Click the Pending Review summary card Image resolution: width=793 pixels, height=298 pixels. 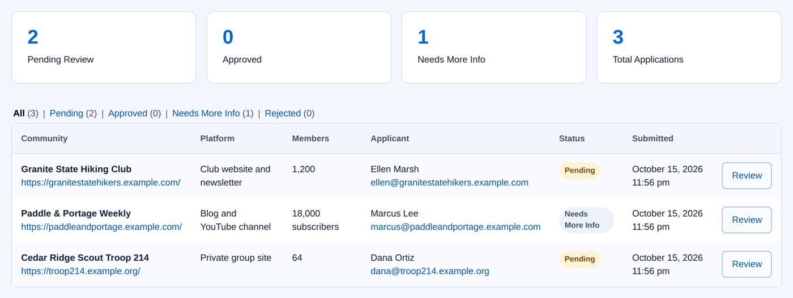pyautogui.click(x=104, y=47)
